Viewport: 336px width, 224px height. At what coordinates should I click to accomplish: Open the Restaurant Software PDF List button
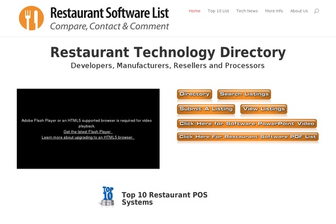tap(248, 137)
